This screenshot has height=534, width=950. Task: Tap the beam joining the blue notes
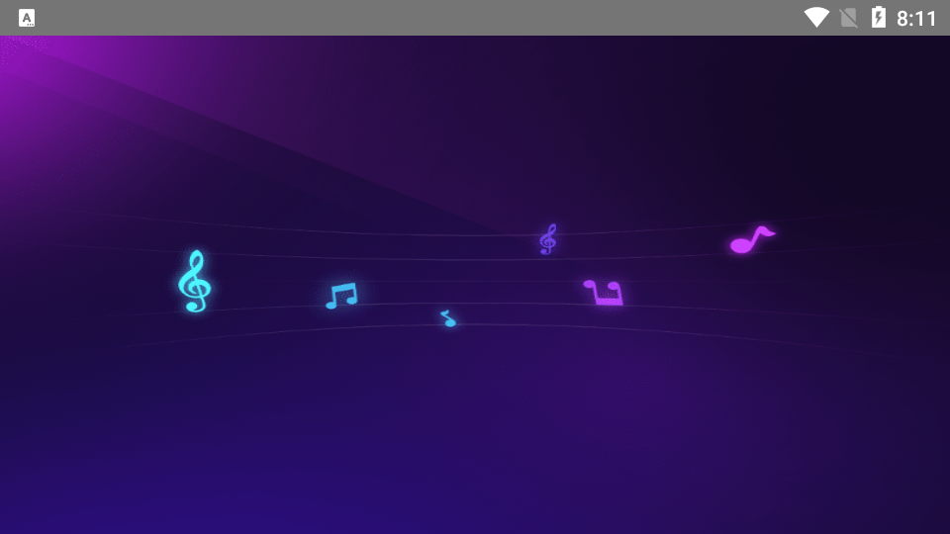(343, 287)
